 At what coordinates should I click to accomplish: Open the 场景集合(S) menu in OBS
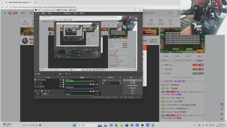67,13
